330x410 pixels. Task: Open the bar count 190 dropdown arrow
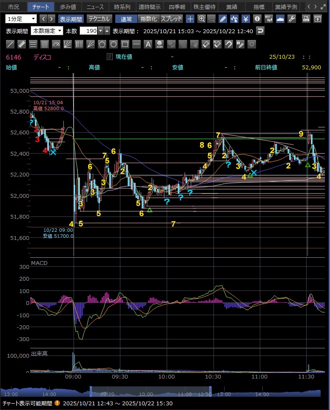(x=100, y=31)
